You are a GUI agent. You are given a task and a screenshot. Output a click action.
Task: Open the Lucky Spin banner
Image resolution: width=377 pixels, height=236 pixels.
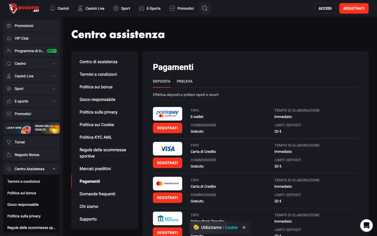[17, 128]
